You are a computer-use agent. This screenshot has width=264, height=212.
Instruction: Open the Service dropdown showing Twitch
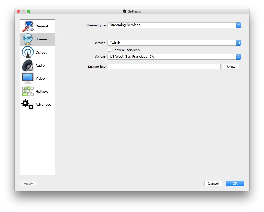(x=174, y=43)
